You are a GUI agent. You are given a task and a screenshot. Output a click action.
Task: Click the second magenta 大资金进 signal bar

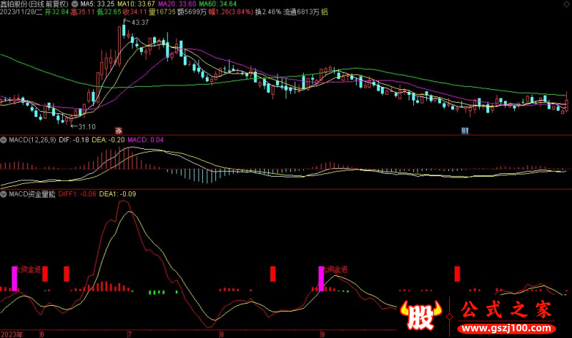(x=320, y=278)
